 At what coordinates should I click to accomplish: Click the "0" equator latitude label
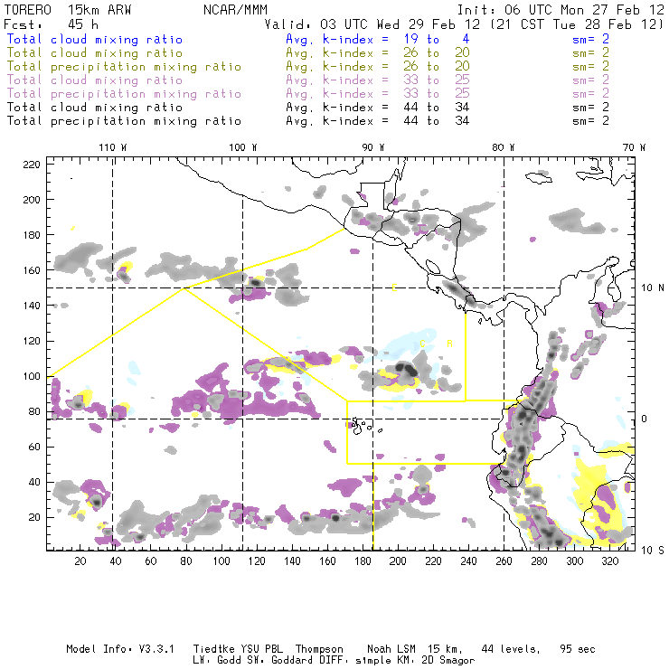[644, 419]
